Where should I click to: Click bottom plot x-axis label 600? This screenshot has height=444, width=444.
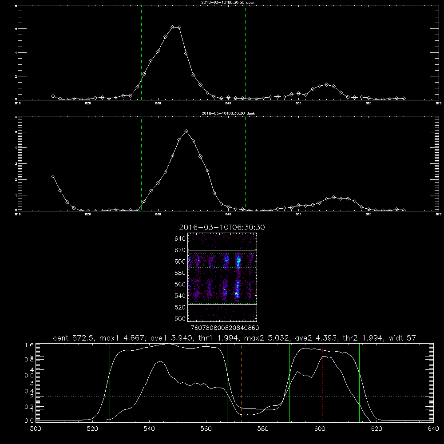pyautogui.click(x=320, y=429)
